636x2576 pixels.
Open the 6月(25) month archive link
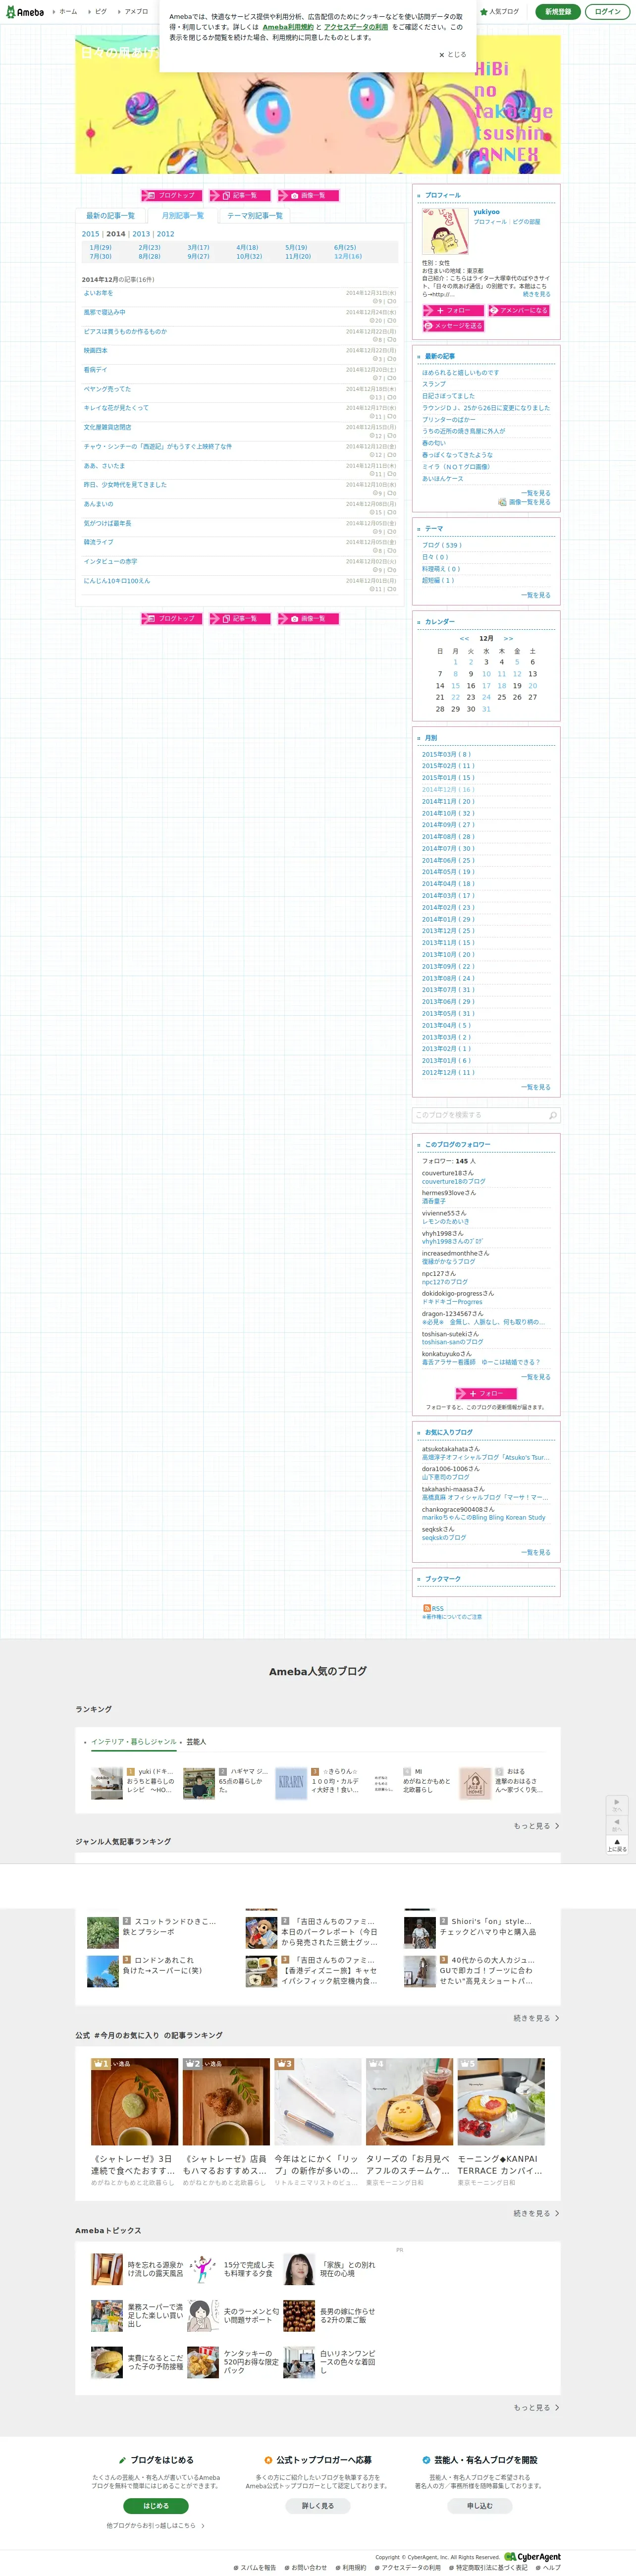point(345,247)
